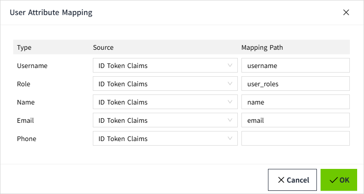
Task: Open the Phone source dropdown
Action: click(165, 139)
